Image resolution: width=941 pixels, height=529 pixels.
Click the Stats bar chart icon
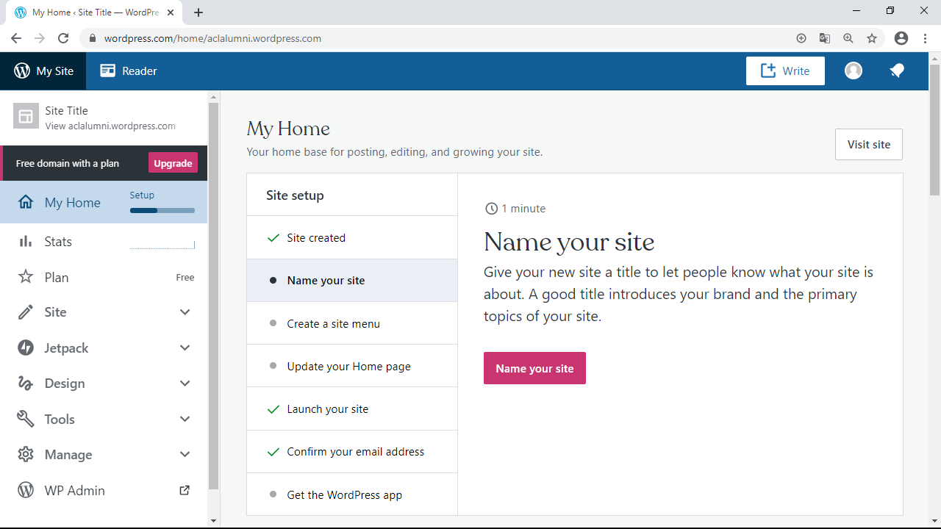tap(26, 242)
